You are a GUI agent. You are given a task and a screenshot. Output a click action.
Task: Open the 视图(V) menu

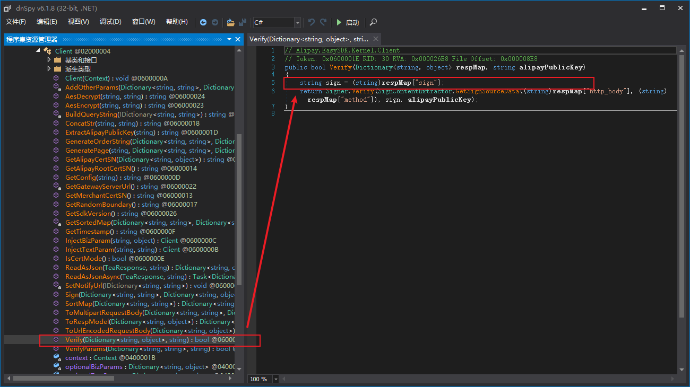click(x=79, y=22)
